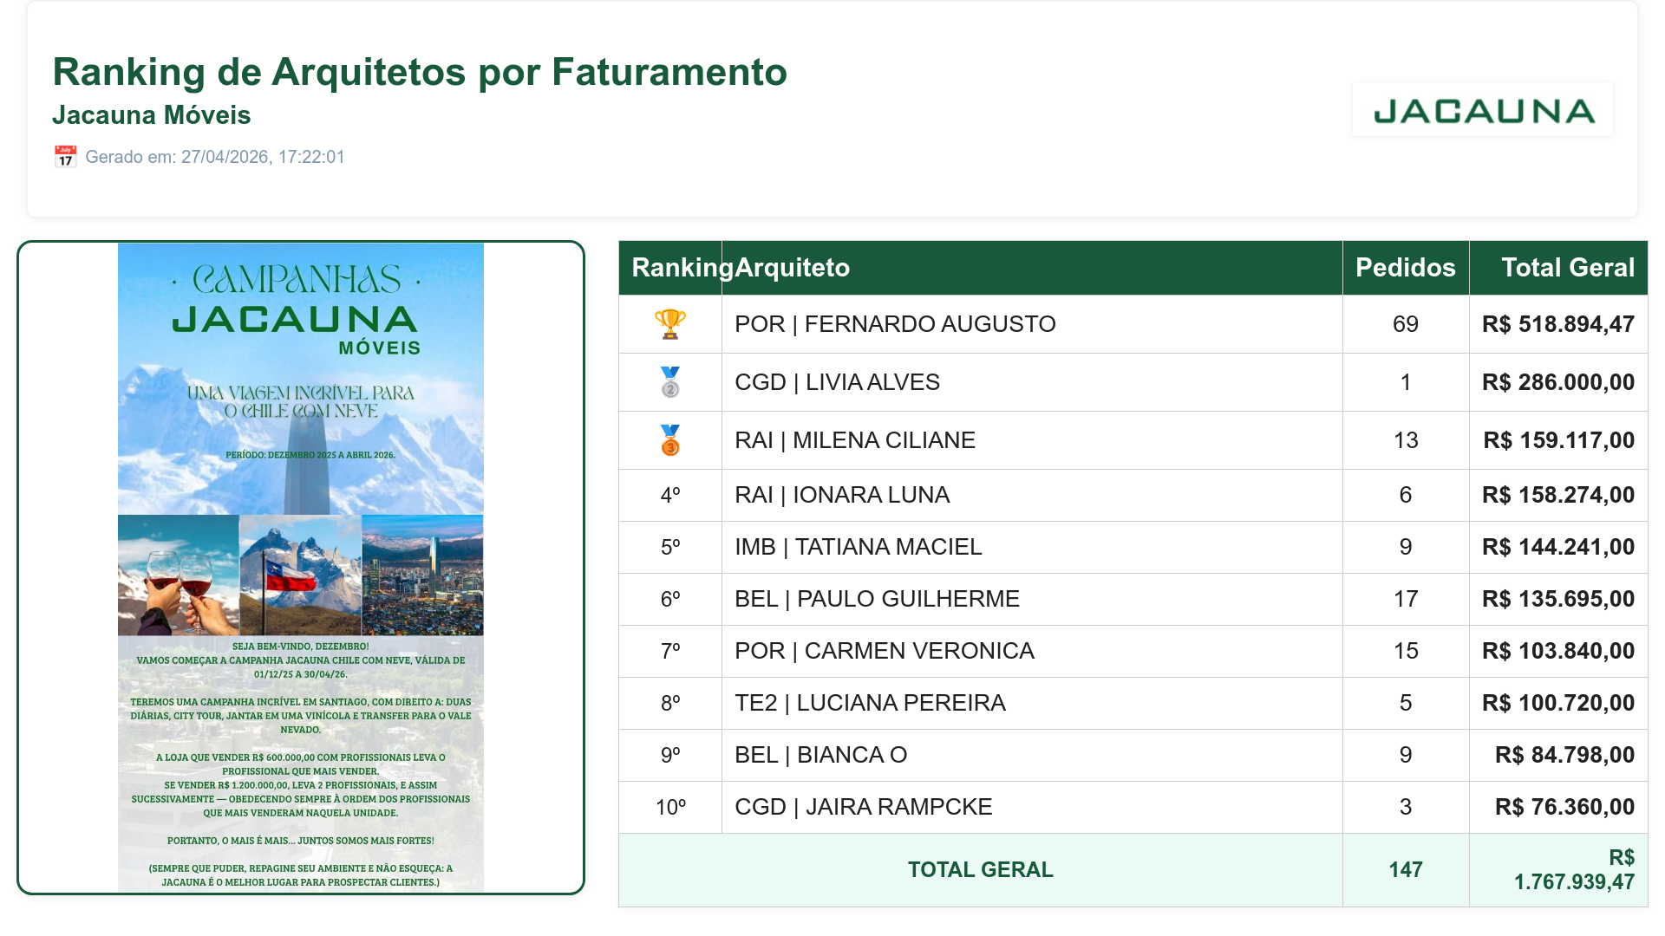1665x936 pixels.
Task: Click CGD | JAIRA RAMPCKE in tenth place
Action: click(863, 807)
